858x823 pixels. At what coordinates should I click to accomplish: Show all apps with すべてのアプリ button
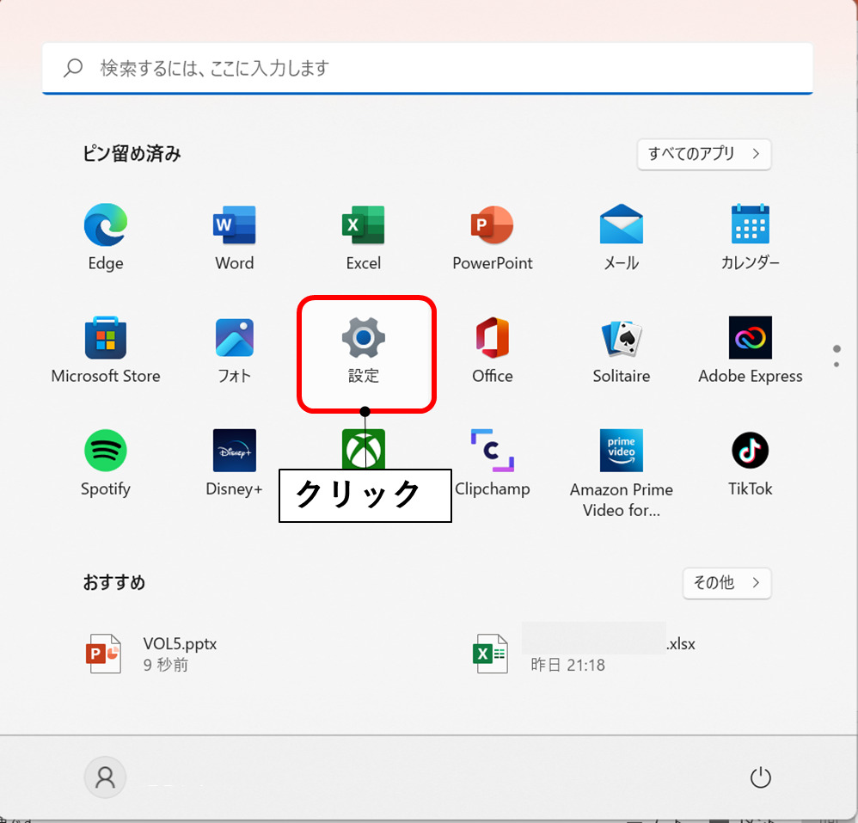pyautogui.click(x=704, y=154)
